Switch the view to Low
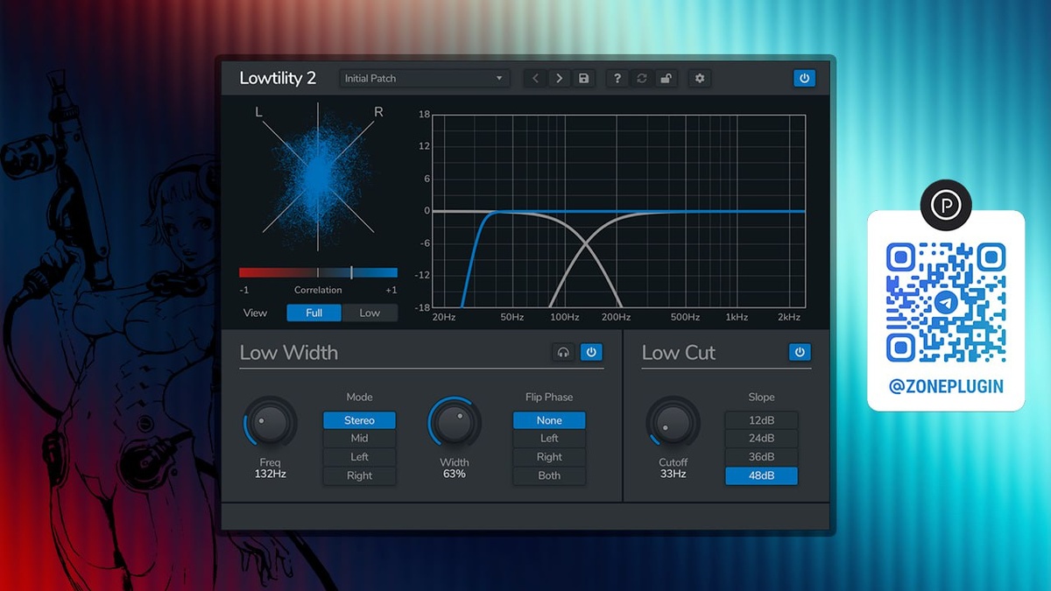1051x591 pixels. click(x=370, y=313)
